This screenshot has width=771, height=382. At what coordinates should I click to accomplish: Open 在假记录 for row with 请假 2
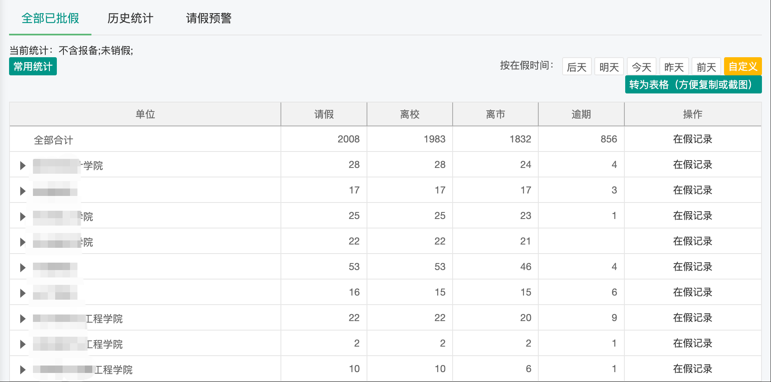tap(693, 343)
